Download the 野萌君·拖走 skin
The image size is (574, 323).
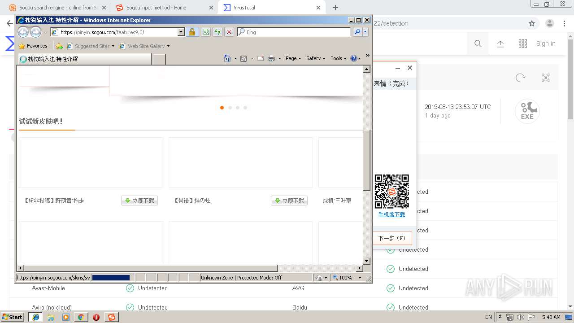pos(139,201)
